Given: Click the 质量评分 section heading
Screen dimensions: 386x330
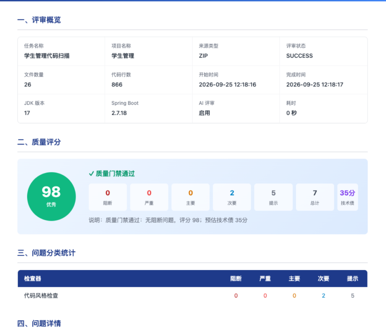Looking at the screenshot, I should (x=39, y=142).
